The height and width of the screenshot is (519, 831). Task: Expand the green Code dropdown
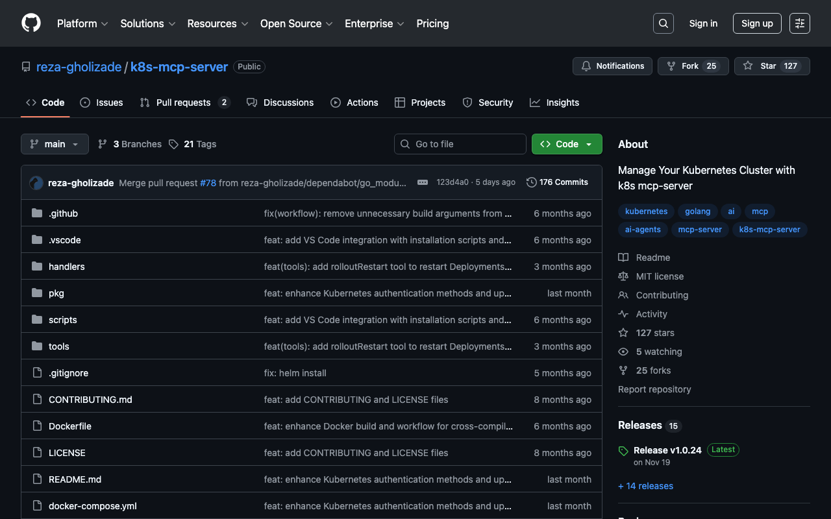point(566,144)
